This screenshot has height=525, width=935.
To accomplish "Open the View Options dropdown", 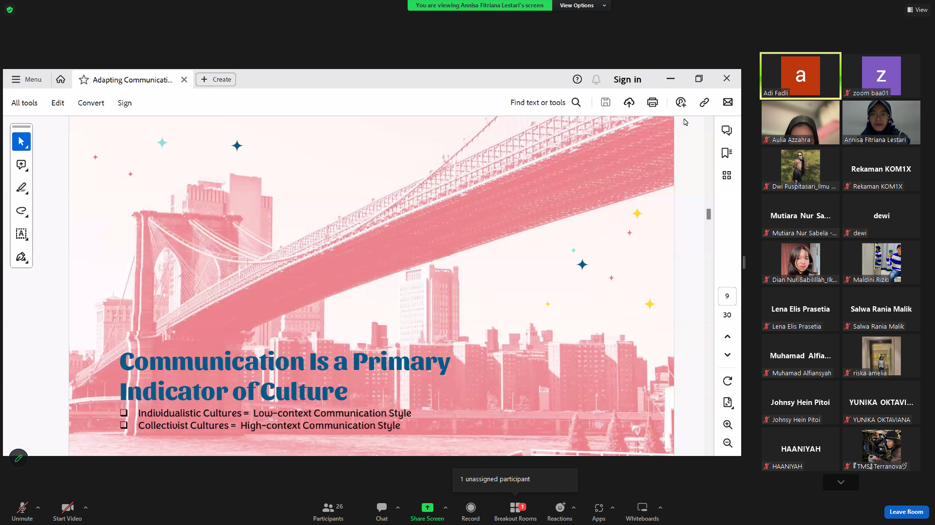I will (582, 5).
